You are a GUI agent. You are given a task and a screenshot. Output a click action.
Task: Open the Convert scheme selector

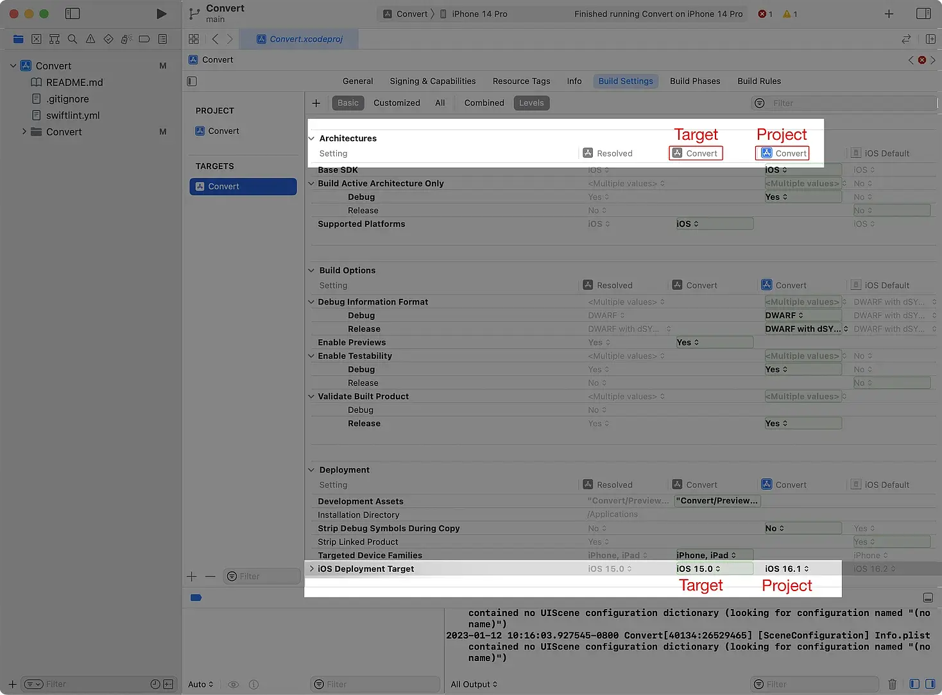pos(406,14)
